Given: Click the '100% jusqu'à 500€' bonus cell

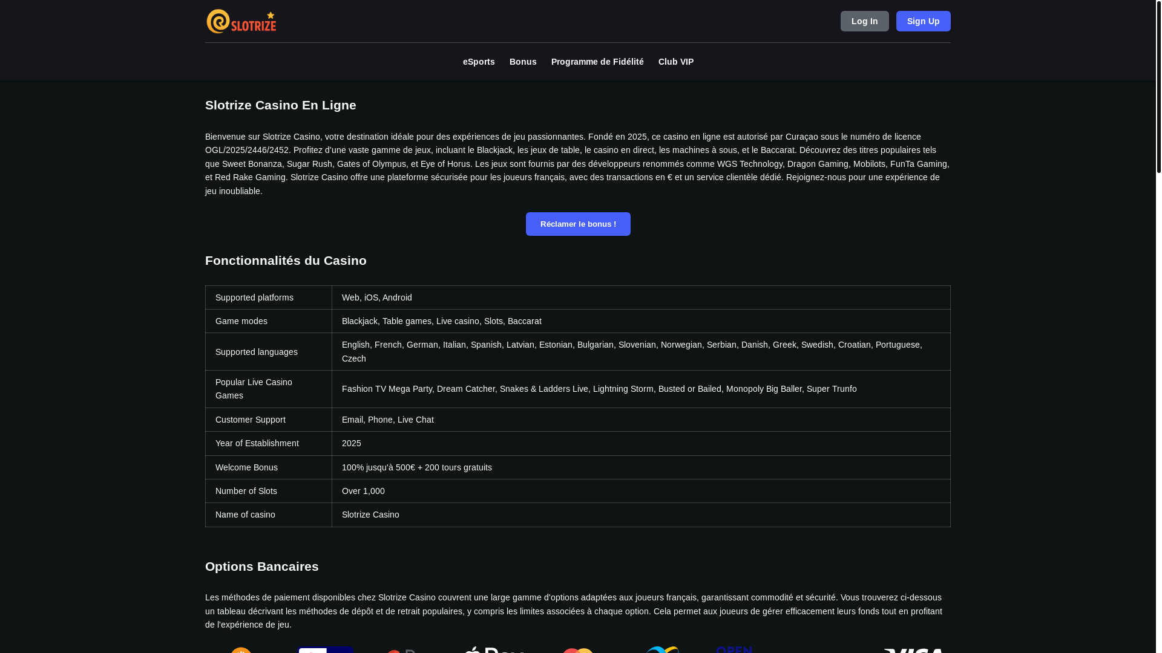Looking at the screenshot, I should pyautogui.click(x=641, y=467).
